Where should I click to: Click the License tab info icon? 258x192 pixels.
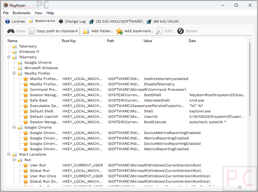tap(7, 21)
